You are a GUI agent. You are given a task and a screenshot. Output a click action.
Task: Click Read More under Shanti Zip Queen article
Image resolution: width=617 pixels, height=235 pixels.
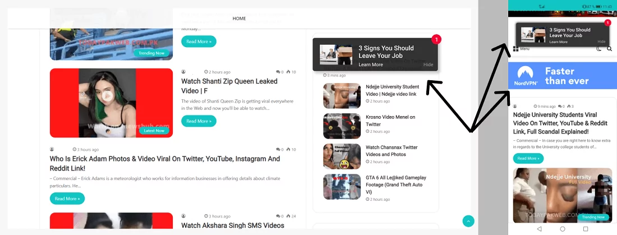click(199, 121)
